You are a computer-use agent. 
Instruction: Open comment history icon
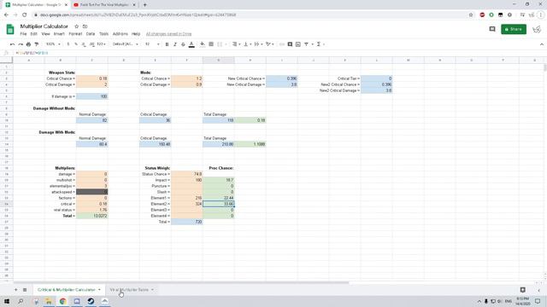[492, 29]
